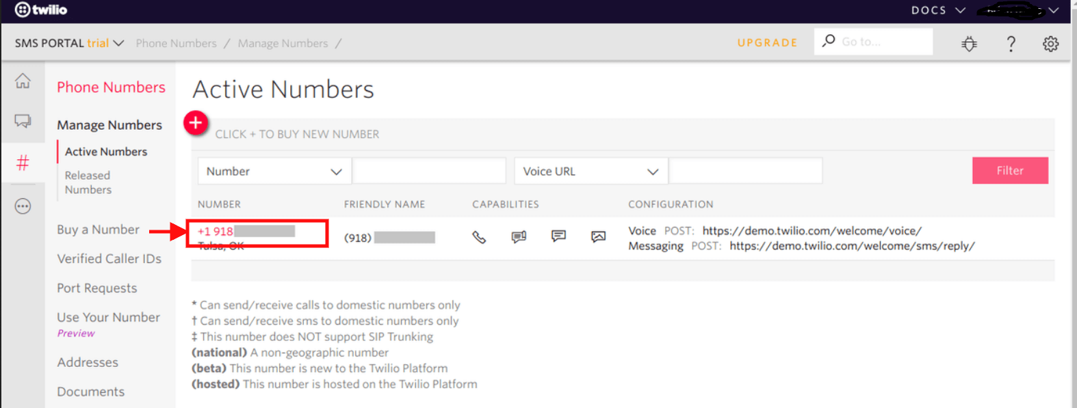Open the Voice URL filter dropdown
This screenshot has height=408, width=1077.
[591, 171]
